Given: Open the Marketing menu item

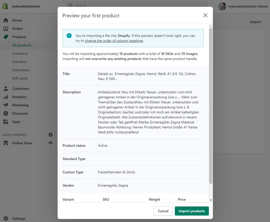Looking at the screenshot, I should (20, 105).
